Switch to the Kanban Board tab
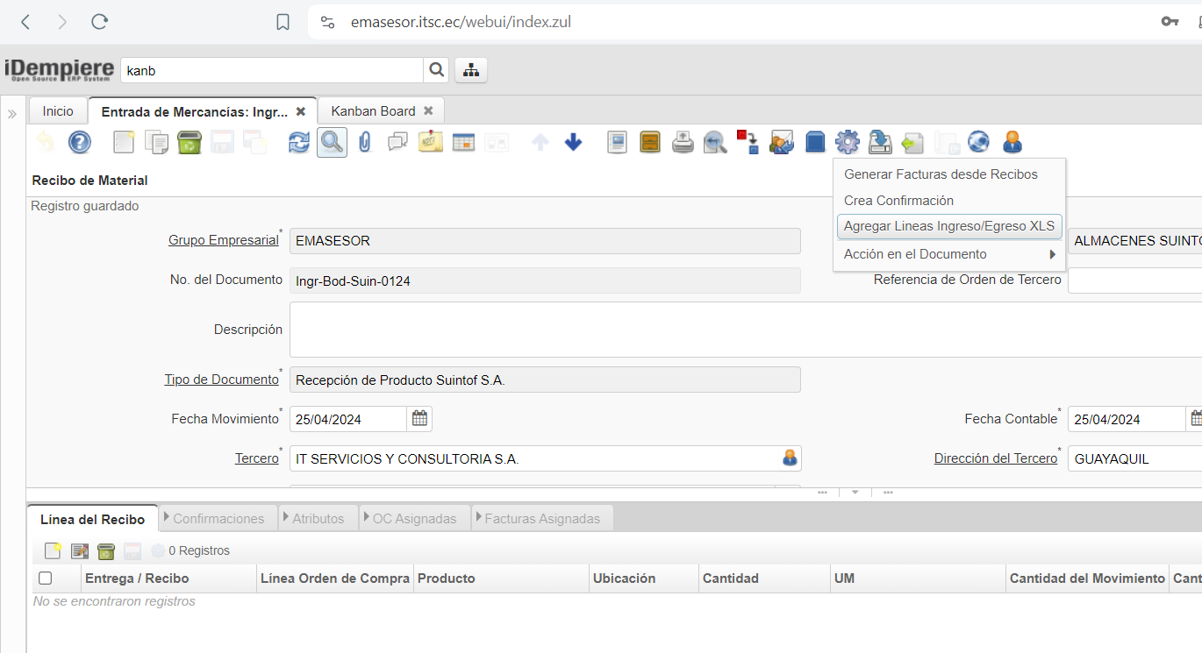 pos(373,111)
